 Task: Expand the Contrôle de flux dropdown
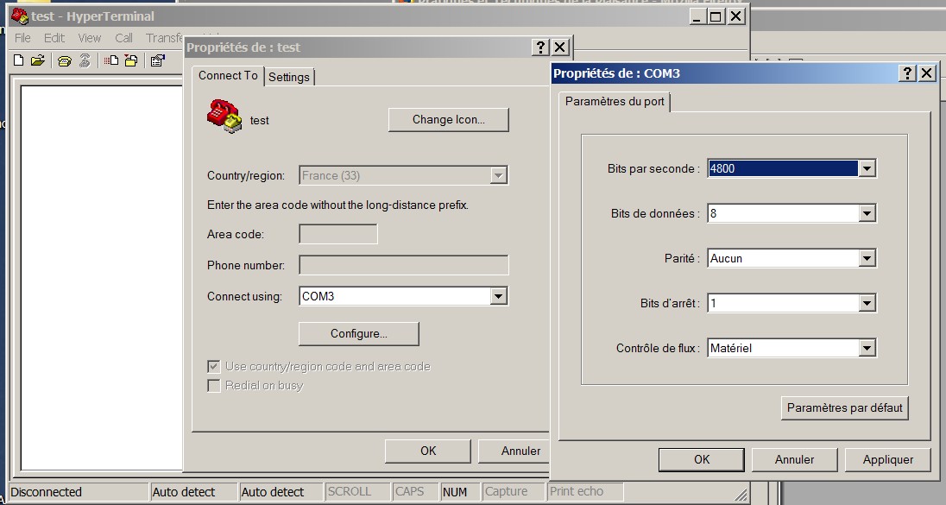(x=867, y=348)
